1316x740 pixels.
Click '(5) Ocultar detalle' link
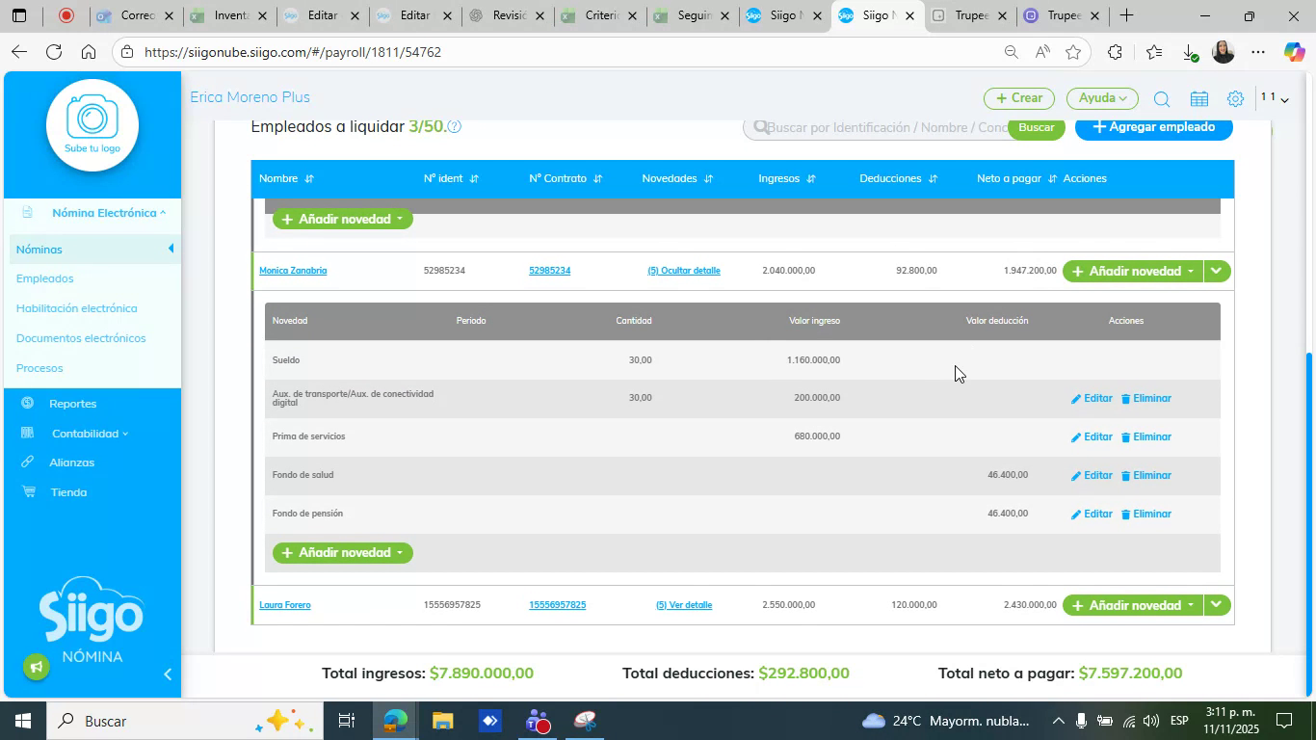pyautogui.click(x=684, y=271)
